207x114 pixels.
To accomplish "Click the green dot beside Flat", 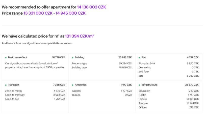I will (139, 58).
